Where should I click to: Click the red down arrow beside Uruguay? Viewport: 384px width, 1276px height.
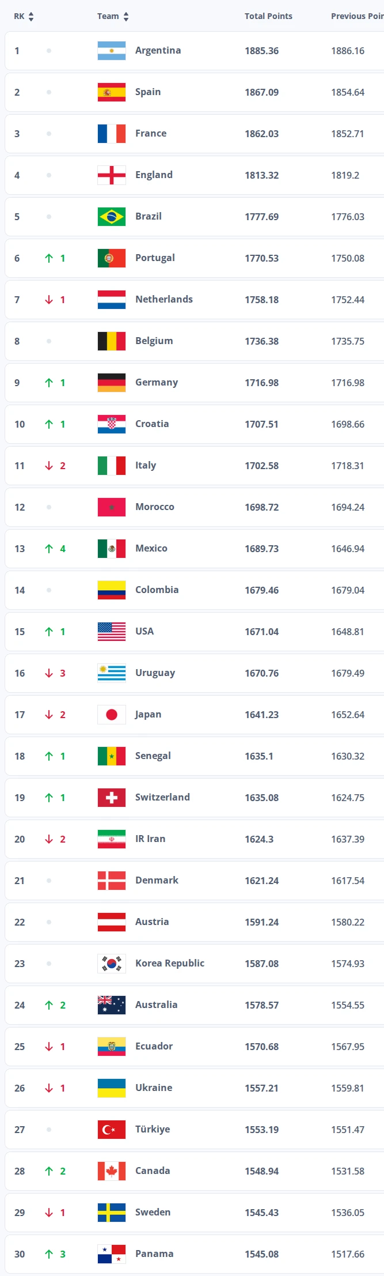point(49,673)
